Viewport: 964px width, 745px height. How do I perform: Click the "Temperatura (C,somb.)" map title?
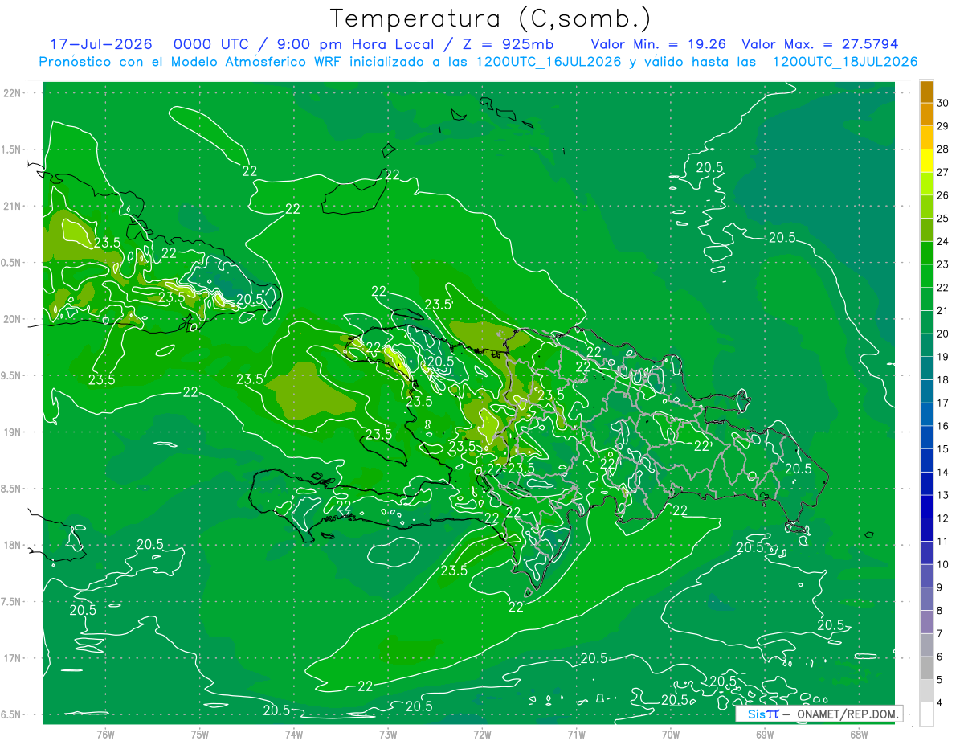point(490,19)
